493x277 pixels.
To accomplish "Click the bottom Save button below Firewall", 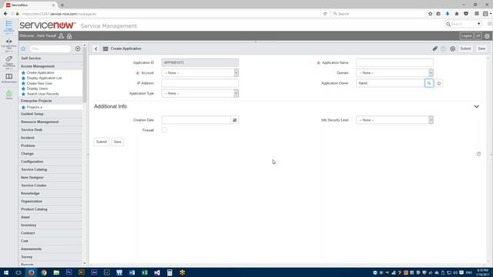I will coord(118,142).
